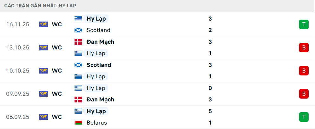Click the Belarus flag icon

pyautogui.click(x=78, y=123)
